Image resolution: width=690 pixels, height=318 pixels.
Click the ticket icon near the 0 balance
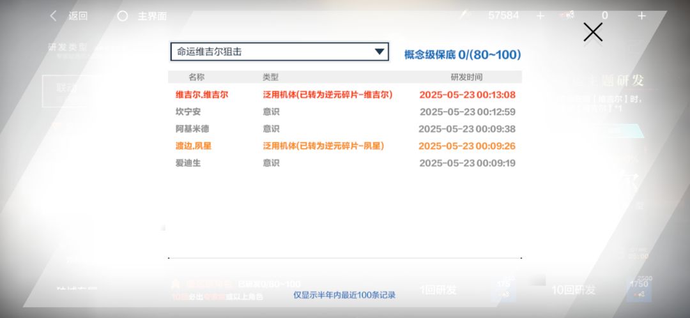pyautogui.click(x=566, y=15)
